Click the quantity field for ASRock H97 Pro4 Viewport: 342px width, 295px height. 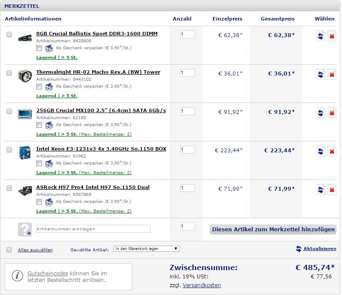[188, 188]
